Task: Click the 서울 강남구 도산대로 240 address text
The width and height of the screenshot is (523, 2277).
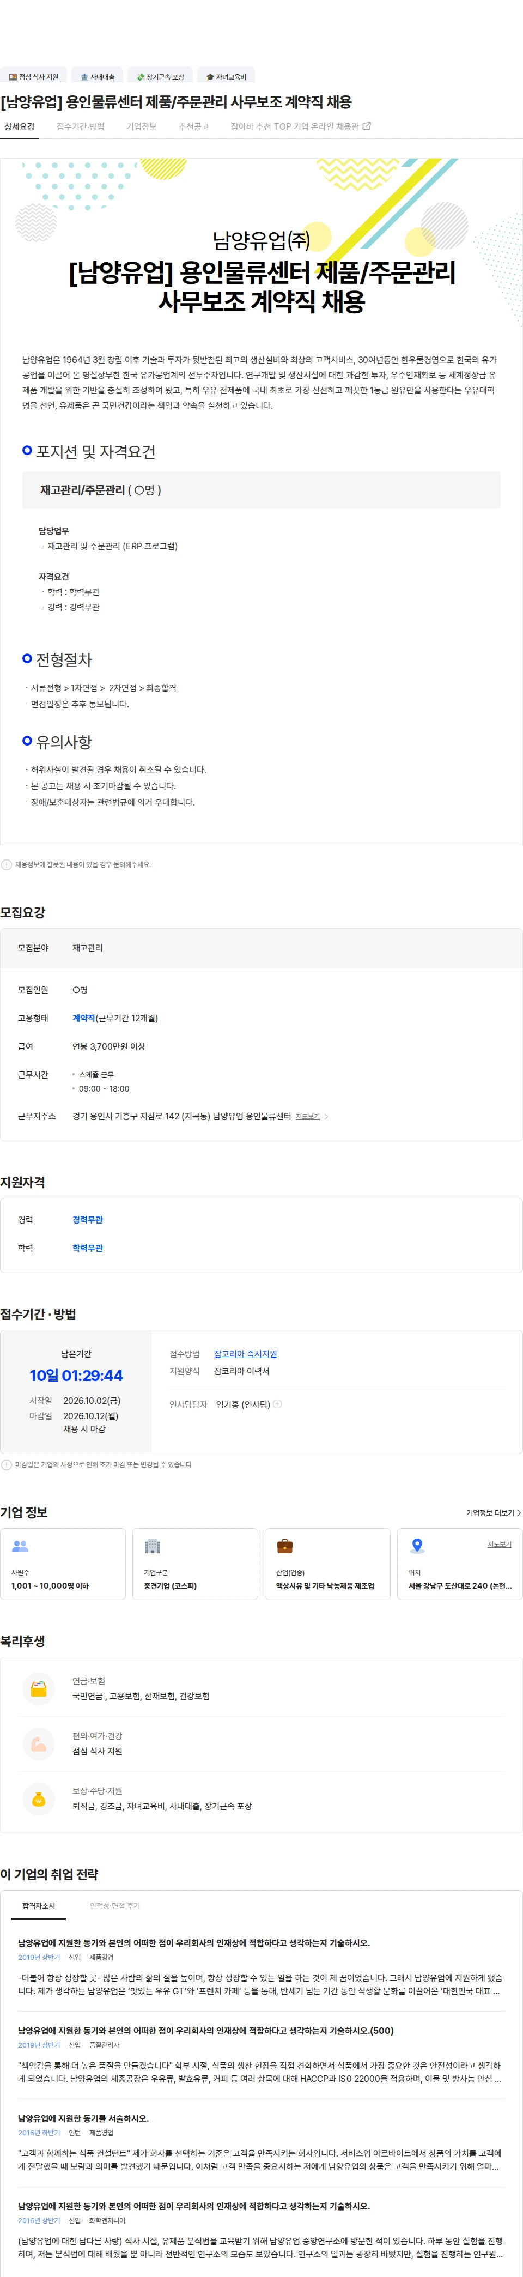Action: (460, 1586)
